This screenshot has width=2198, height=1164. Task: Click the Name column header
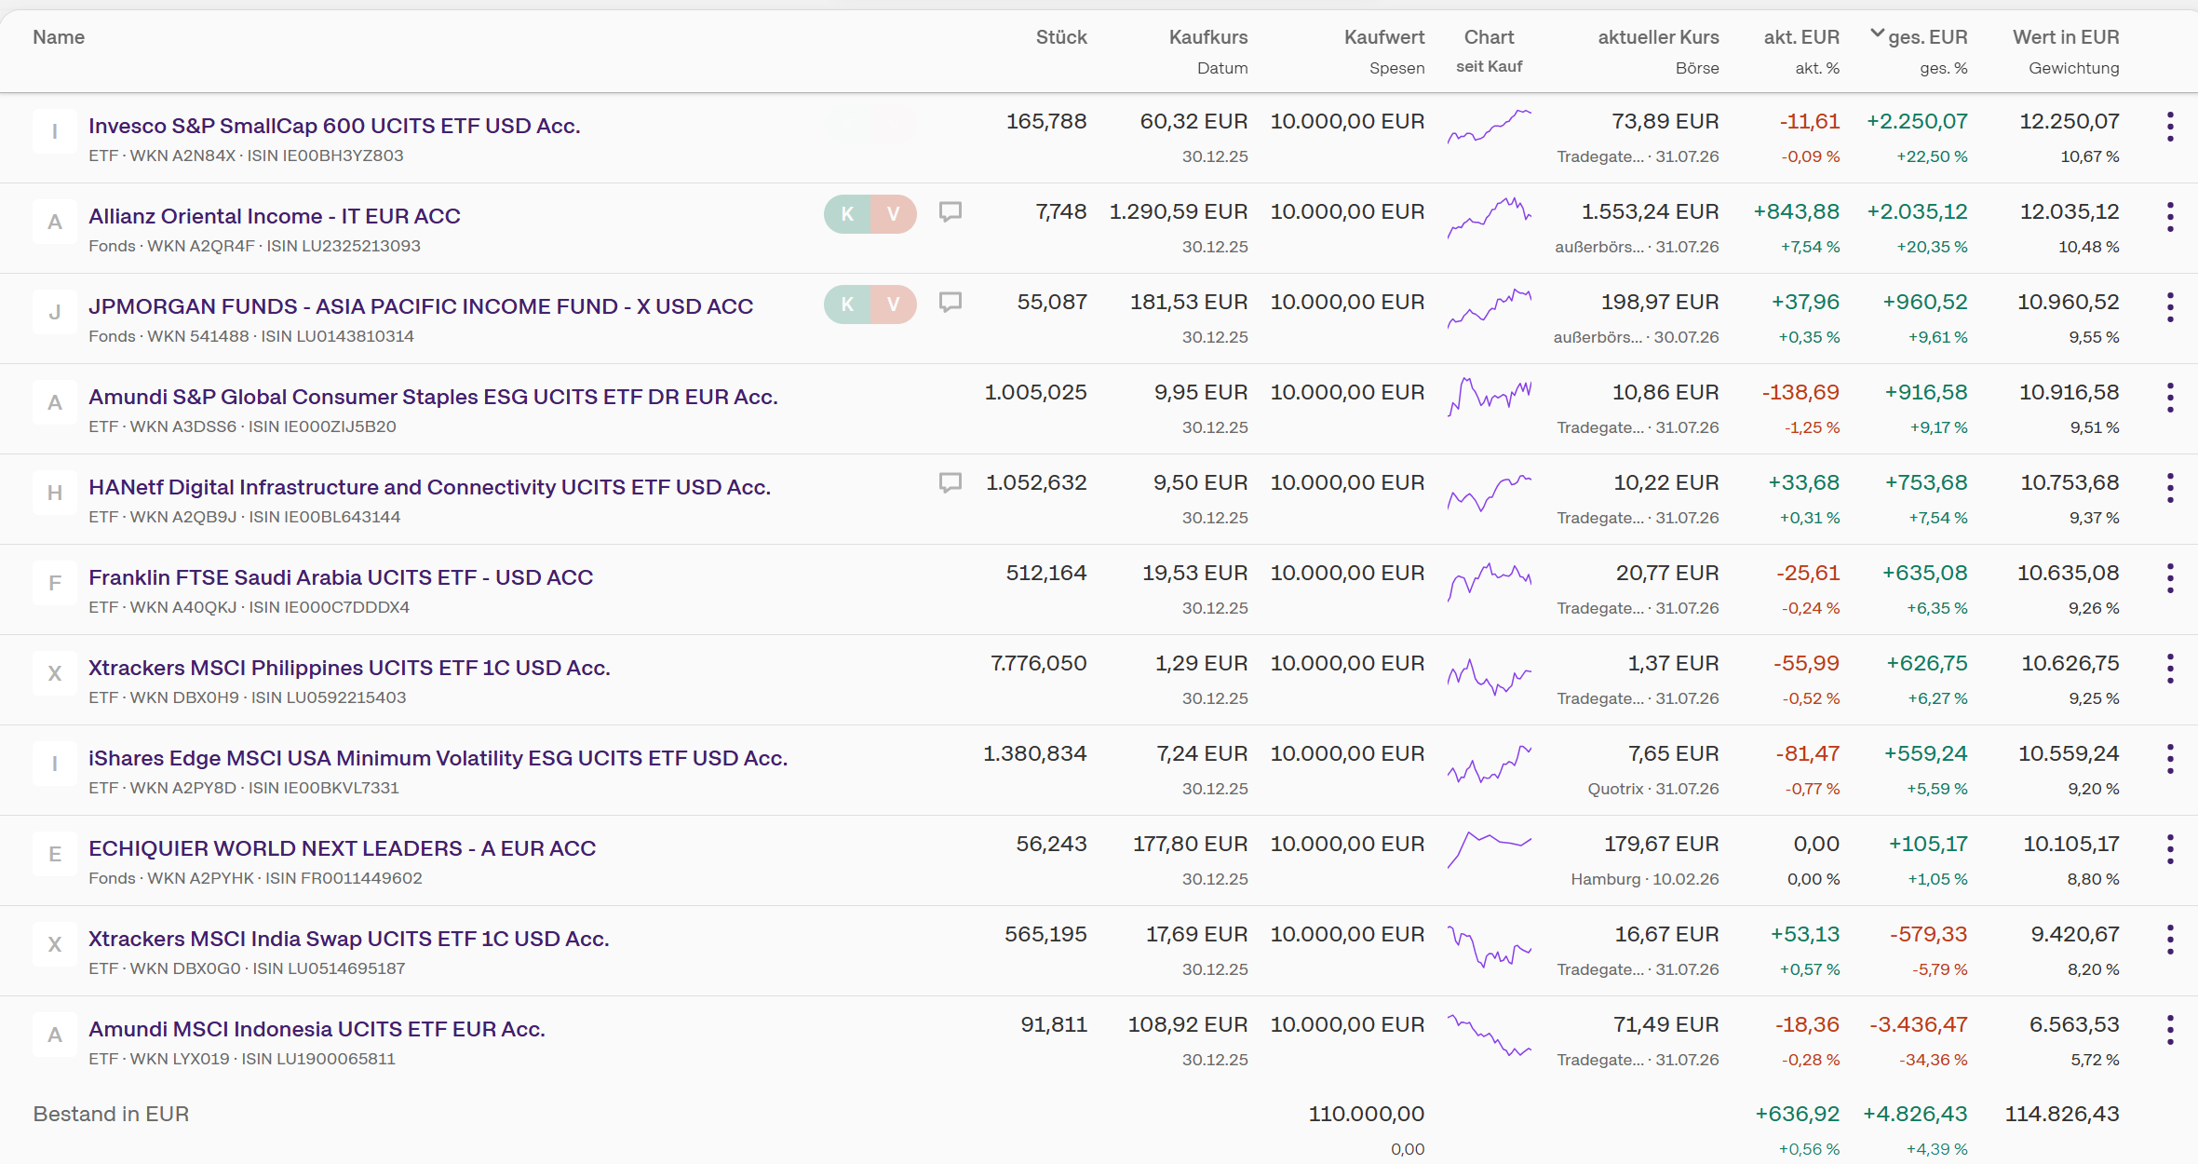coord(59,37)
